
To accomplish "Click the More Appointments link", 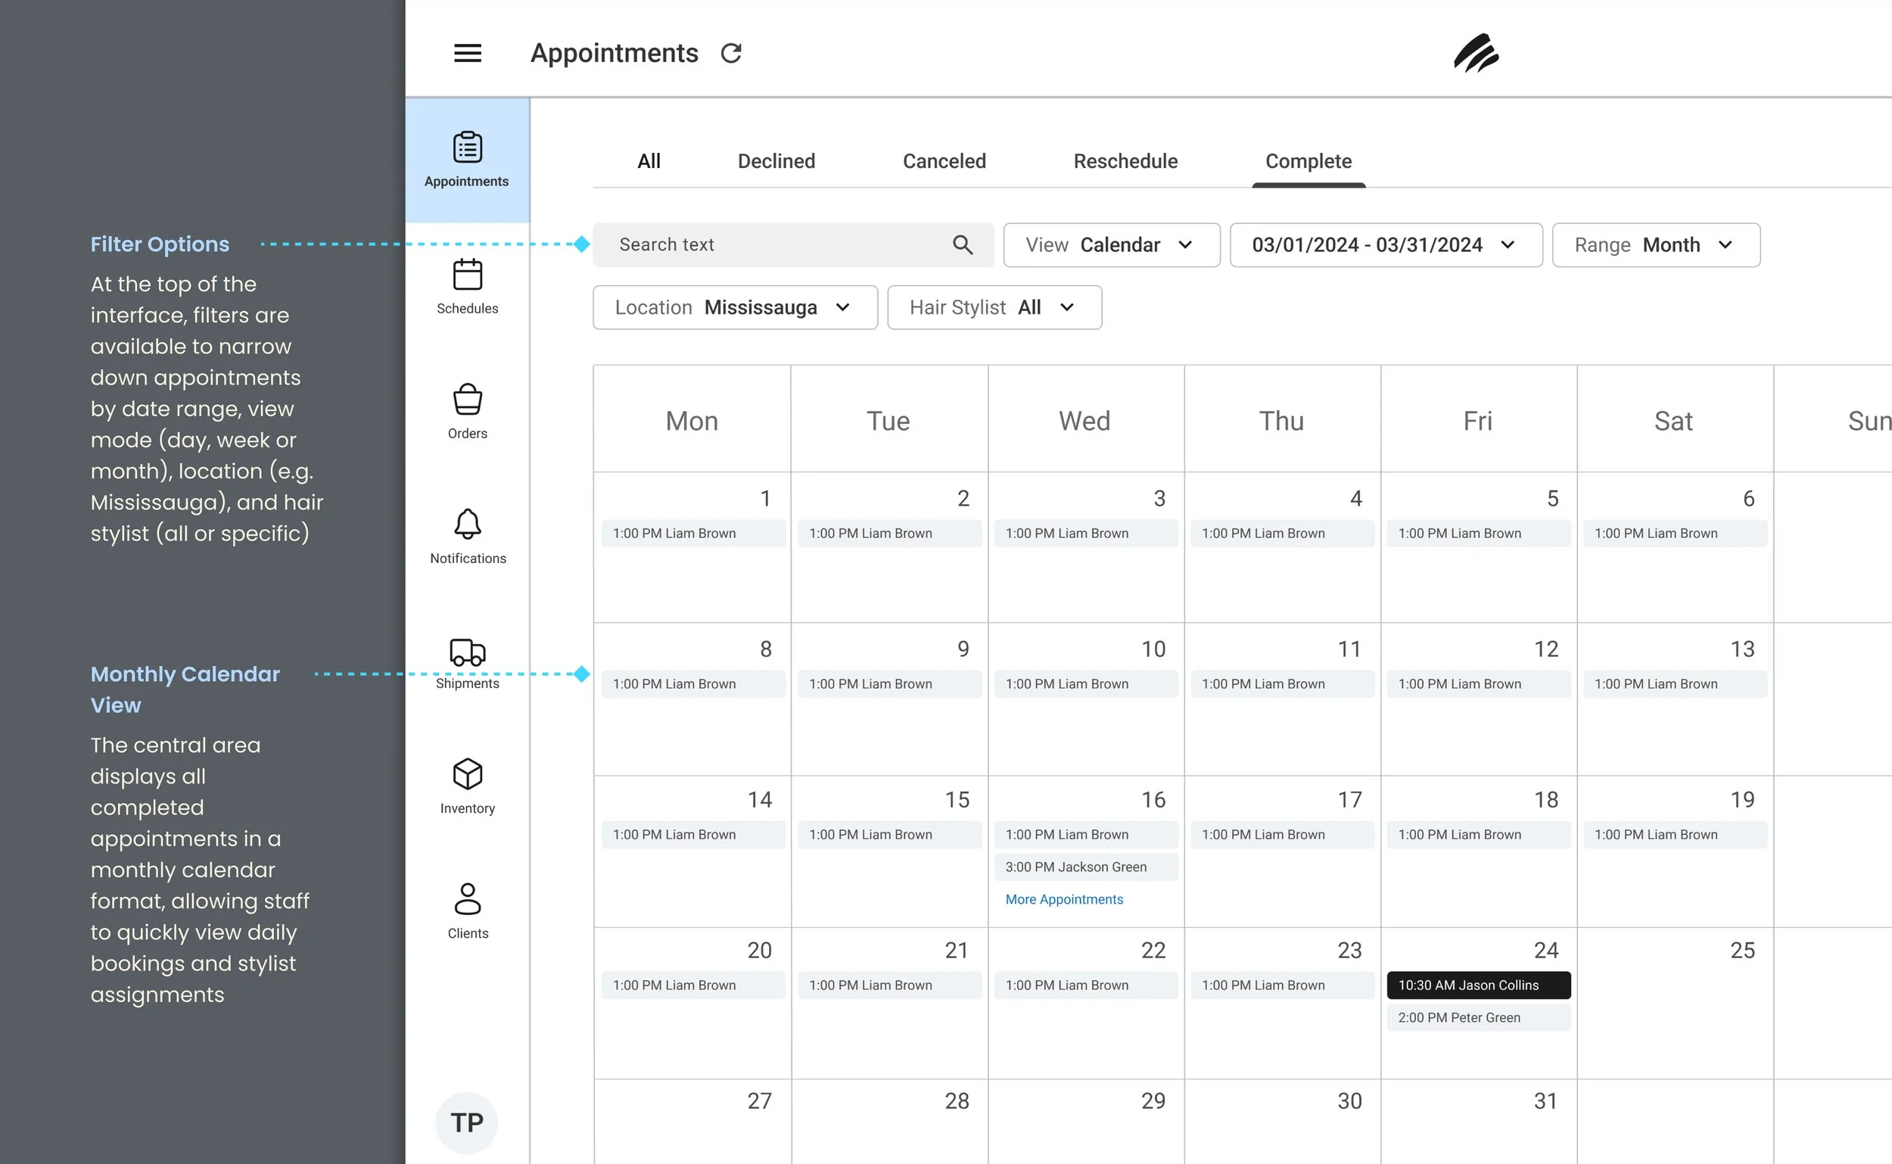I will pyautogui.click(x=1064, y=899).
